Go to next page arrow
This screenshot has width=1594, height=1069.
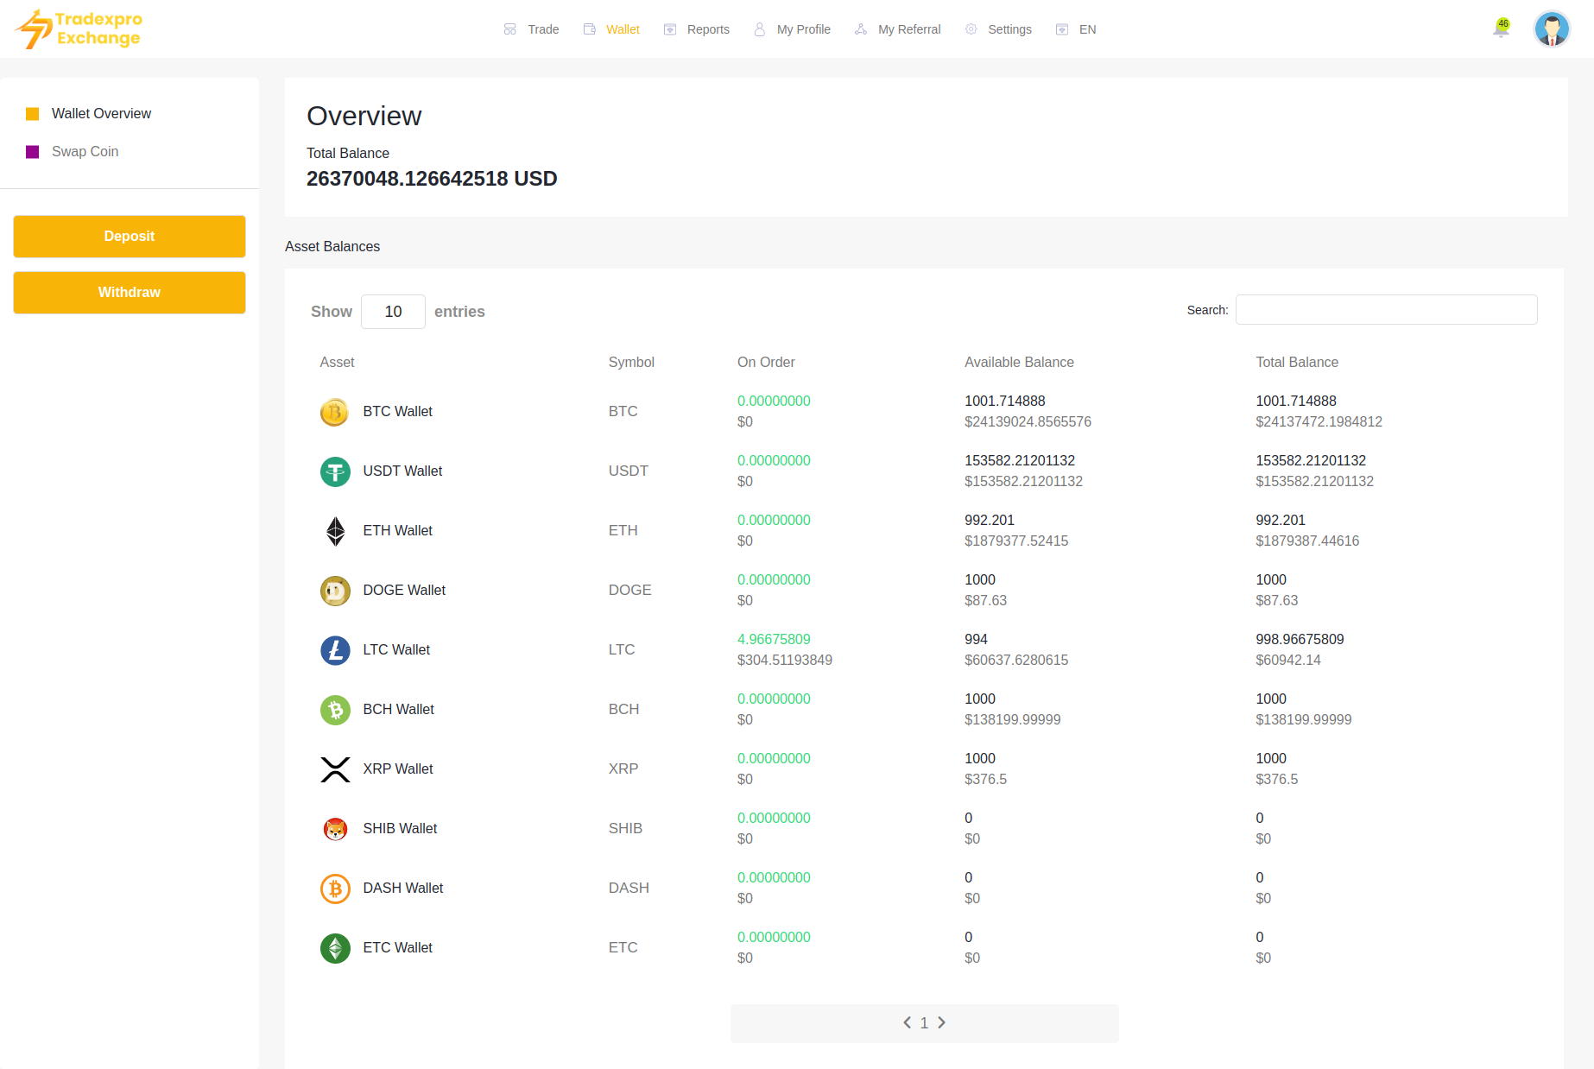(x=941, y=1022)
